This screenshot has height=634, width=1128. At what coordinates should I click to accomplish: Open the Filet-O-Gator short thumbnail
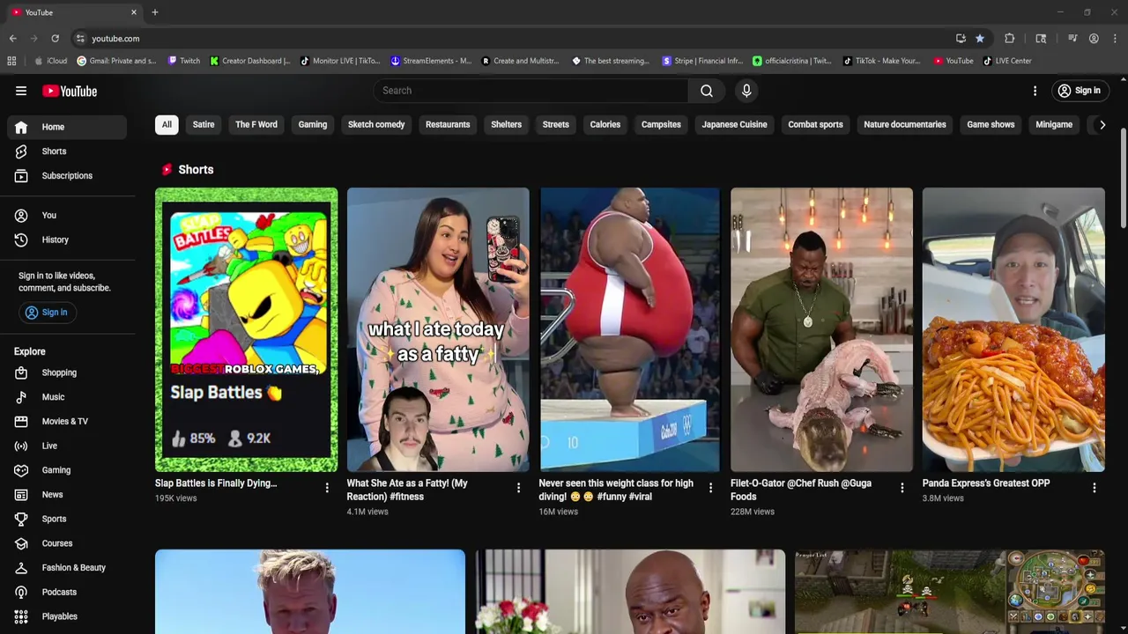821,330
